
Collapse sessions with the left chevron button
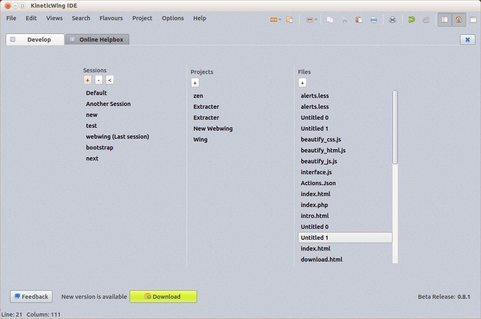tap(109, 80)
